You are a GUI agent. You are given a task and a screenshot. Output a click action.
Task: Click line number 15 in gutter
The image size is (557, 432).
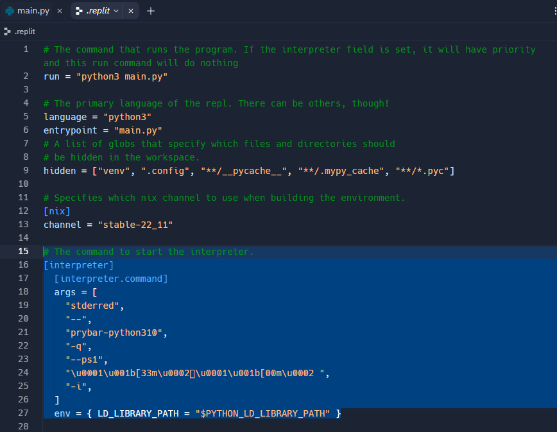coord(24,251)
